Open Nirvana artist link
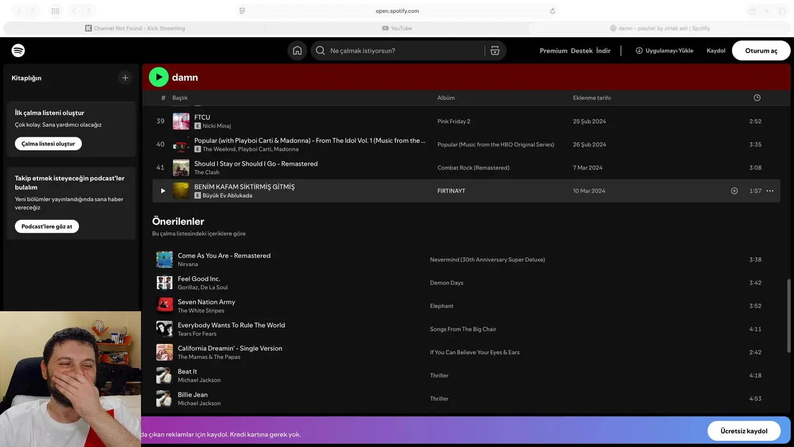 tap(188, 264)
